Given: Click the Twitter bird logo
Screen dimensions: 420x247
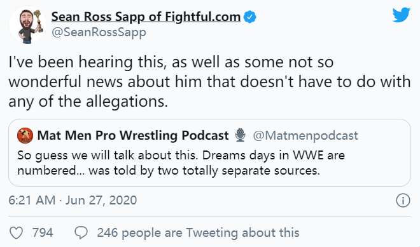Looking at the screenshot, I should click(402, 15).
